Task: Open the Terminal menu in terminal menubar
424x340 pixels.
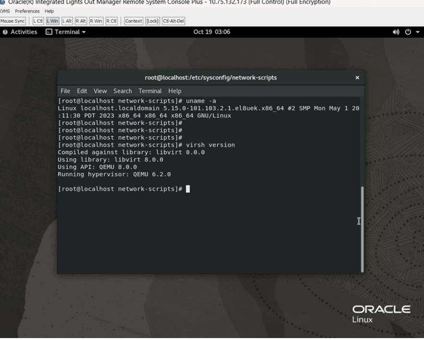Action: click(x=150, y=91)
